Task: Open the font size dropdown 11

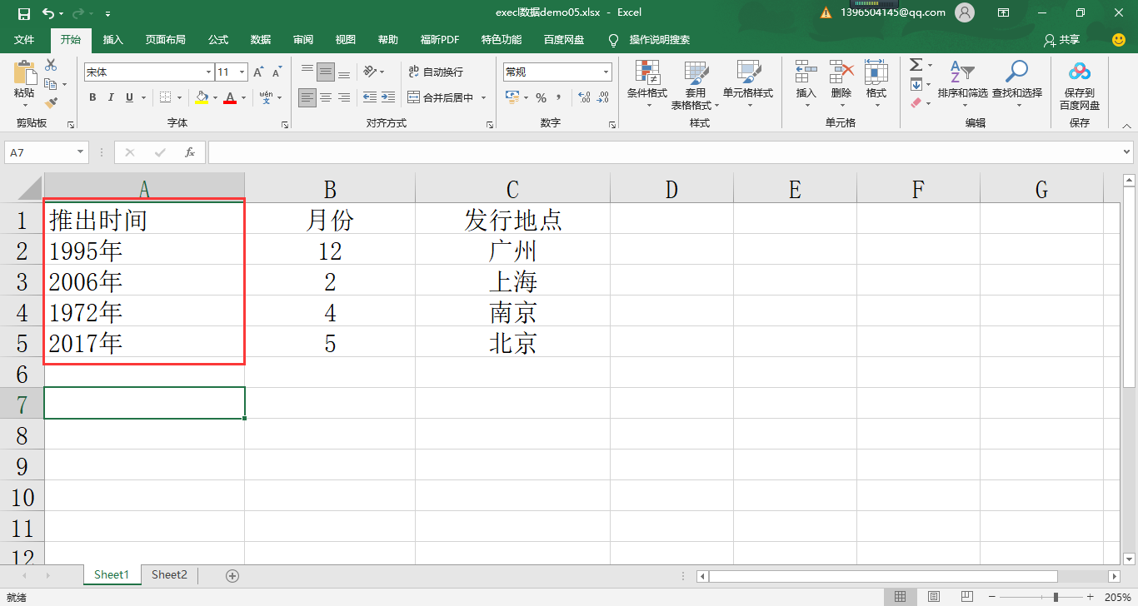Action: 242,72
